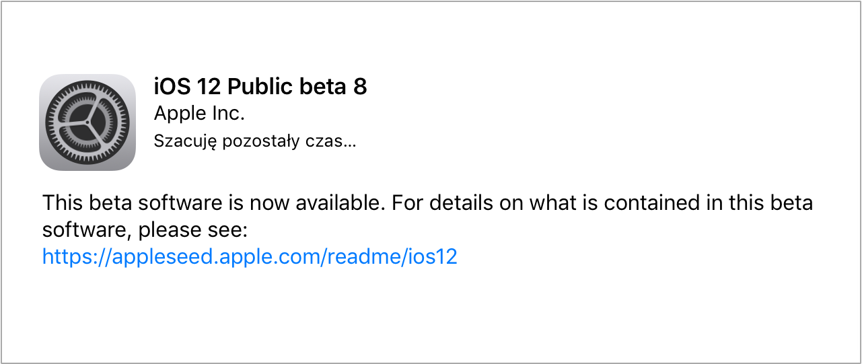This screenshot has height=364, width=862.
Task: Click the 'Apple Inc.' developer label
Action: 199,113
